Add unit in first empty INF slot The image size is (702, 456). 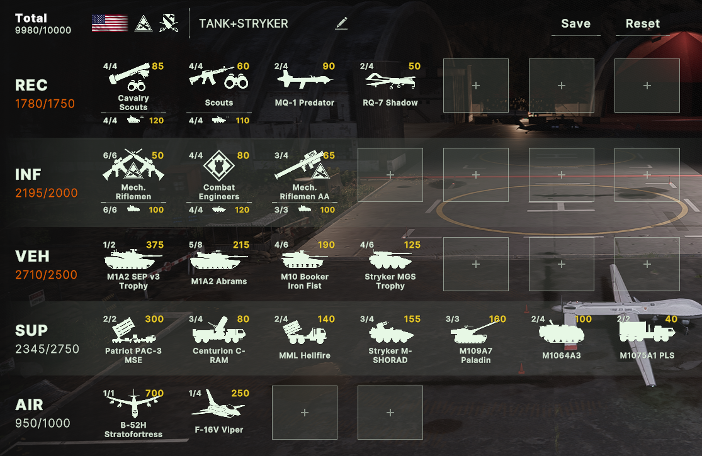pos(390,175)
